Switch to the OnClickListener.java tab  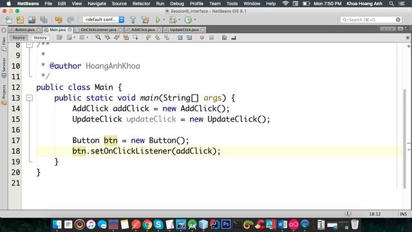click(98, 30)
